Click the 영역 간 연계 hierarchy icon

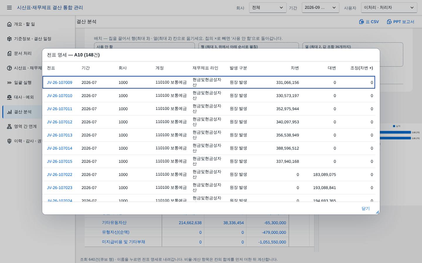[9, 127]
